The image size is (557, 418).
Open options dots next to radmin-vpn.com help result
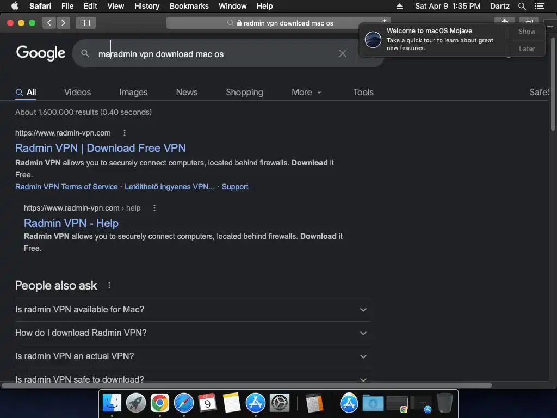pos(154,208)
